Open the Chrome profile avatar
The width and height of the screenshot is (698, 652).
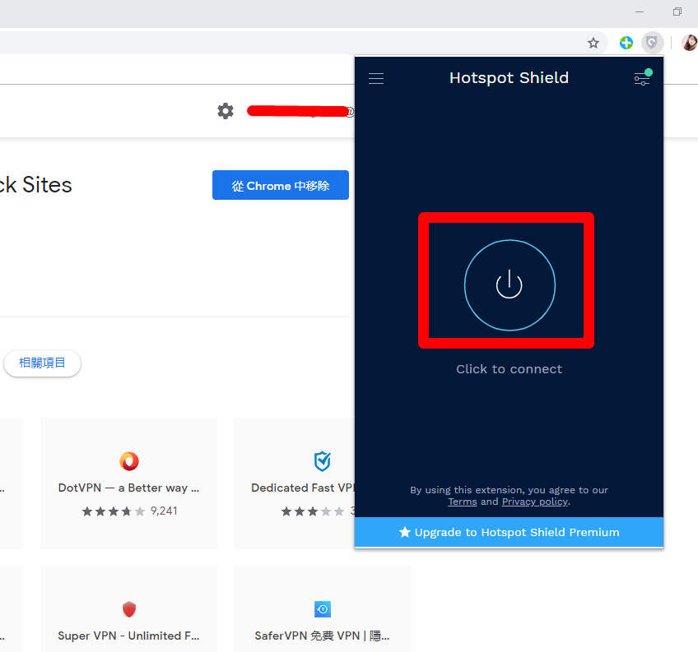pos(689,43)
